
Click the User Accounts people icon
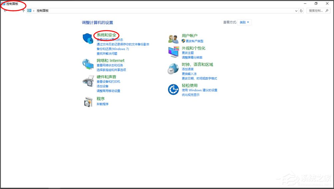tap(173, 39)
